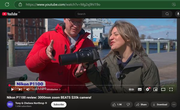Click the site security lock icon
Viewport: 180px width, 110px height.
coord(20,4)
